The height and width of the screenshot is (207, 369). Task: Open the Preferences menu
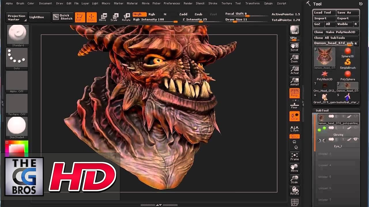(172, 3)
